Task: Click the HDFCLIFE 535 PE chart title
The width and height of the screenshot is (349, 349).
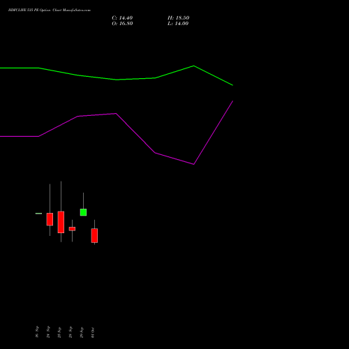Action: click(50, 10)
